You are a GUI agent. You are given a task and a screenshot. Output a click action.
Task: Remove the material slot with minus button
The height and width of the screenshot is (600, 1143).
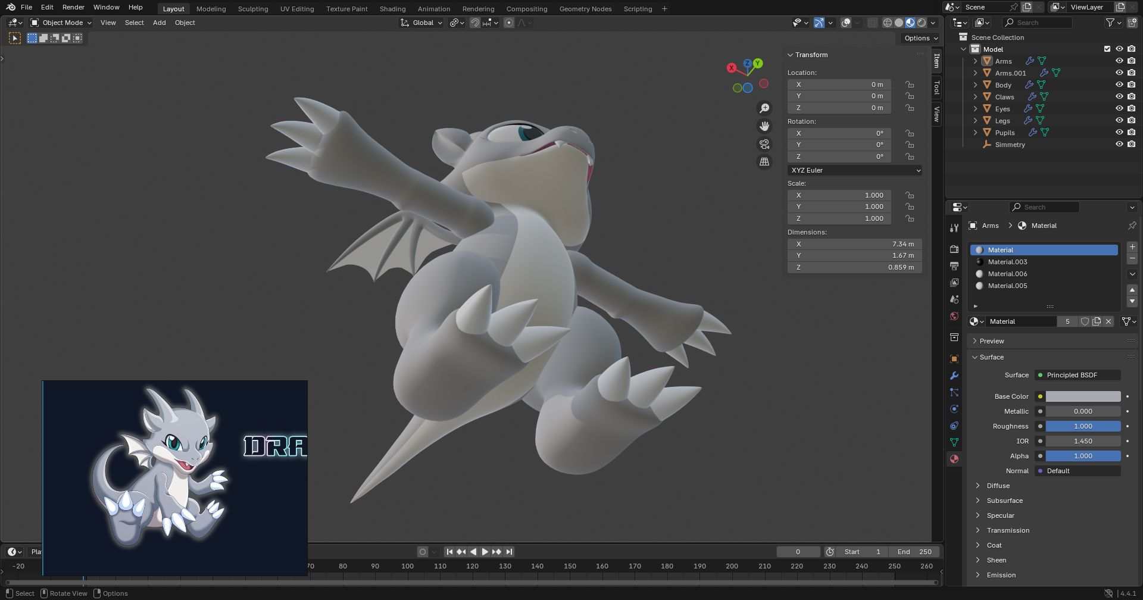pos(1132,259)
